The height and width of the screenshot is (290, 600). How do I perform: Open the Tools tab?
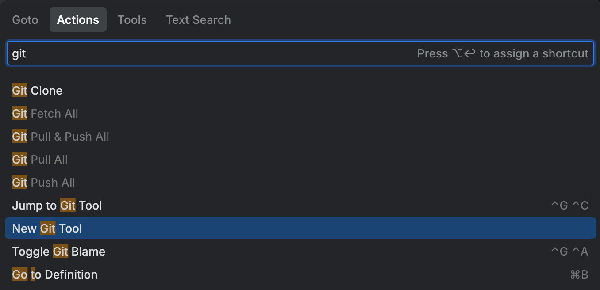[132, 19]
